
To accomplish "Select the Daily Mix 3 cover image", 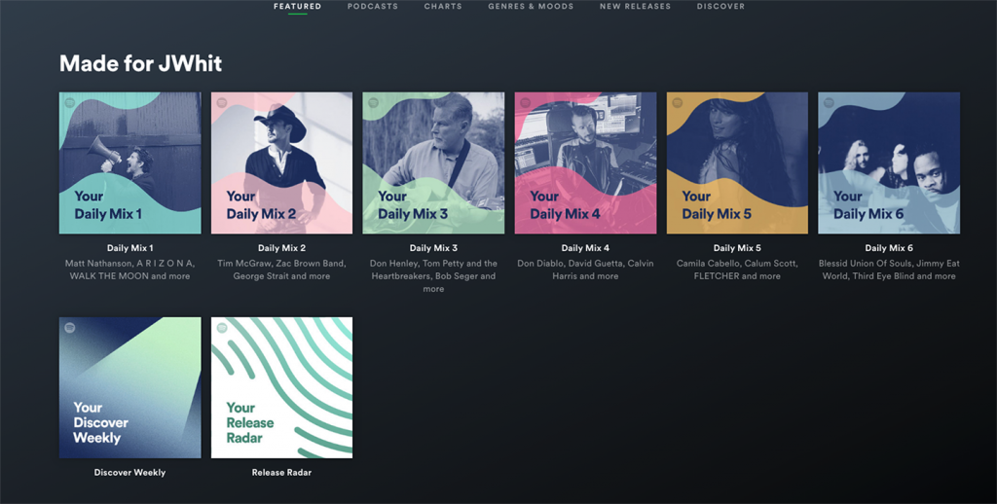I will (433, 162).
